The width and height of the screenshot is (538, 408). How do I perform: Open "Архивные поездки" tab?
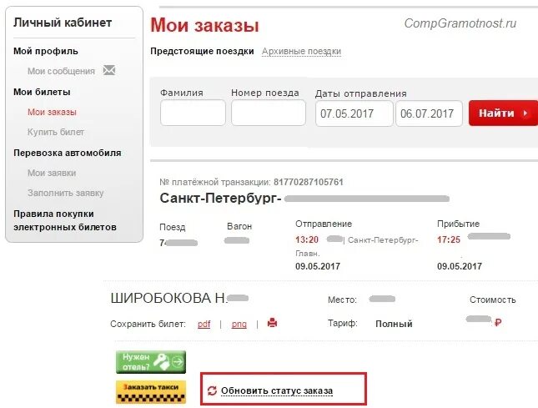click(301, 51)
